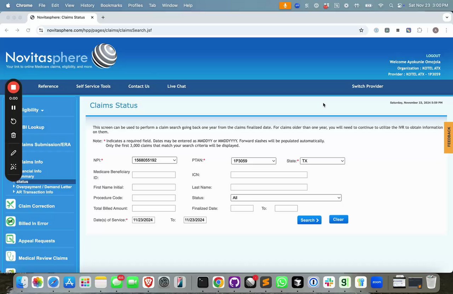453x294 pixels.
Task: Click the Date(s) of Service start field
Action: [143, 220]
